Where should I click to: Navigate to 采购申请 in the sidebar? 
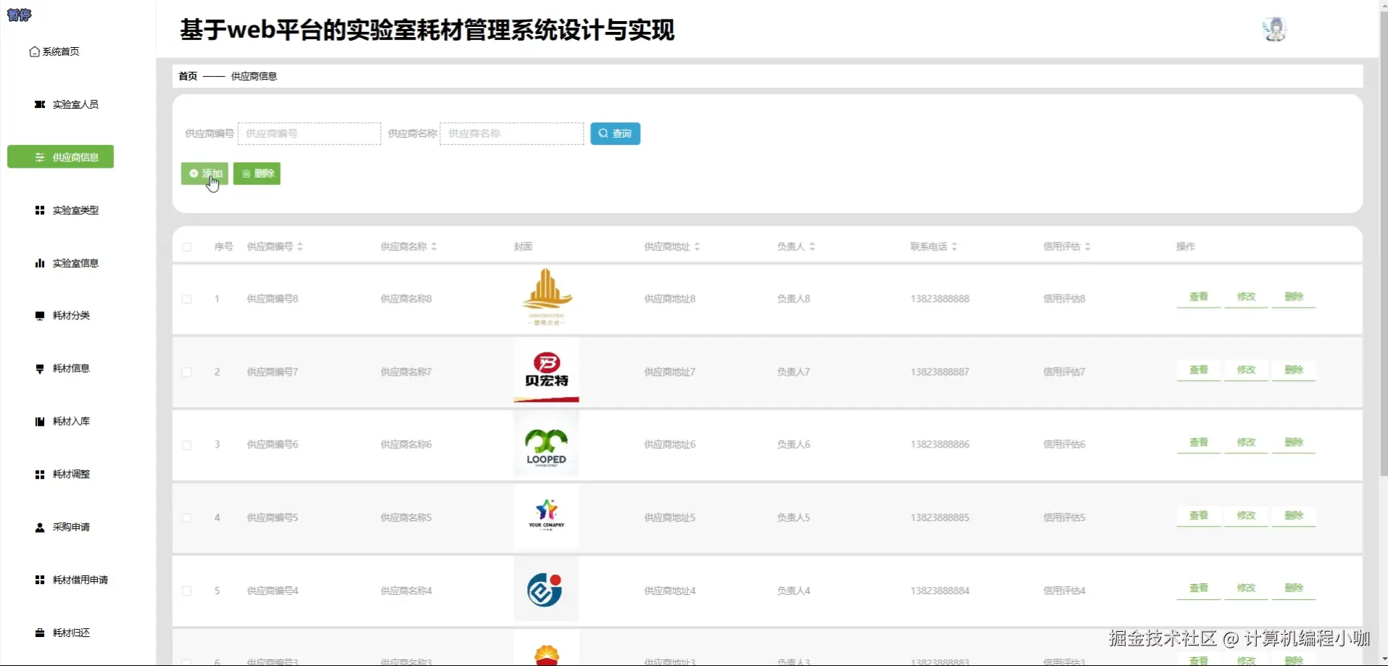tap(71, 527)
